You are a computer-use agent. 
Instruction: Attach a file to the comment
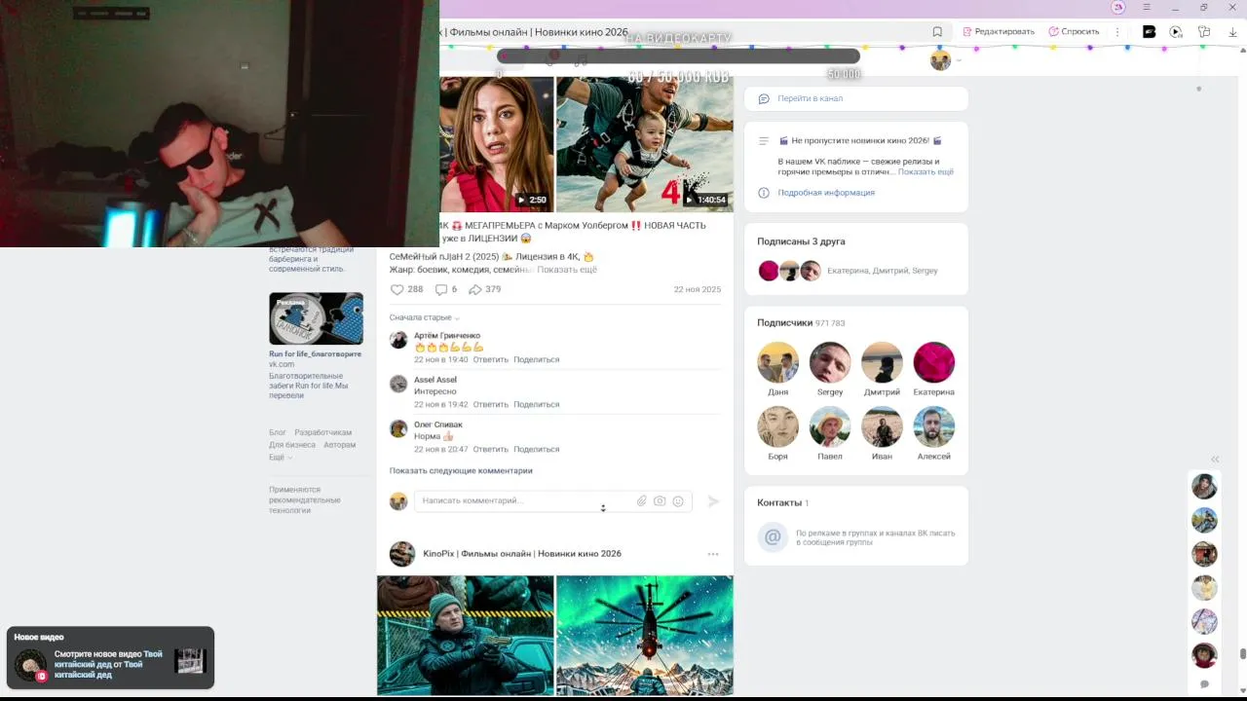(642, 500)
